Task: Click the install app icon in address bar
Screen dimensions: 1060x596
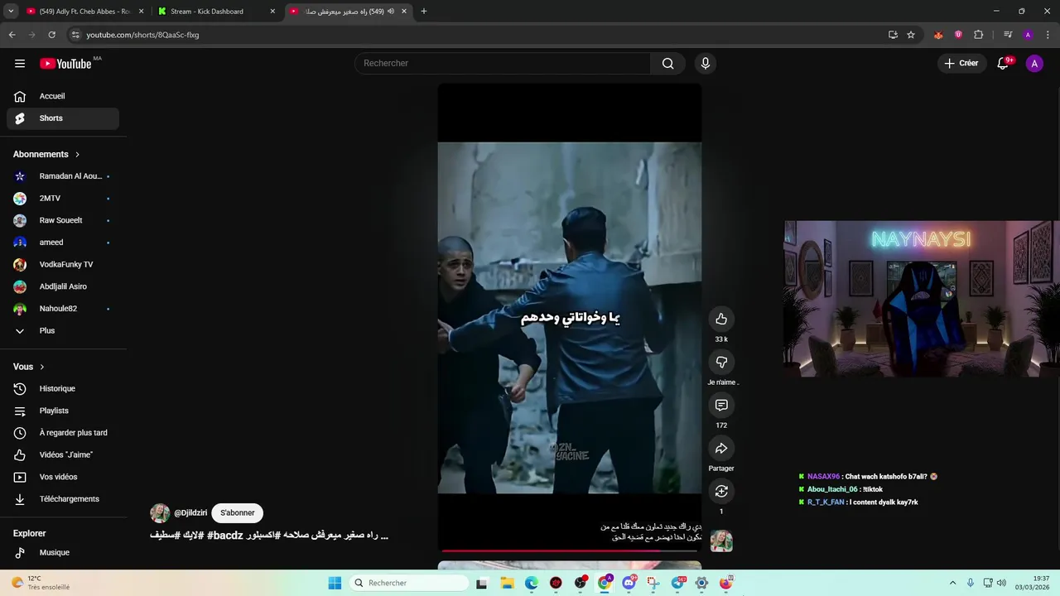Action: pos(893,35)
